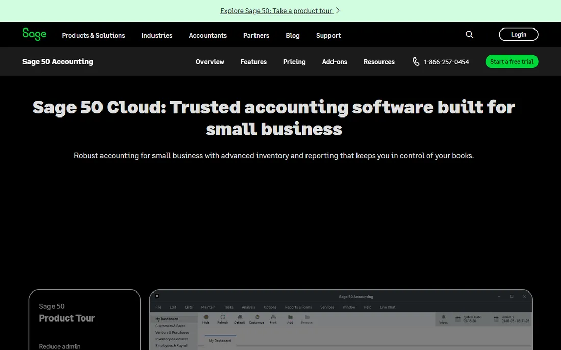Click the phone handset icon
The height and width of the screenshot is (350, 561).
coord(416,62)
